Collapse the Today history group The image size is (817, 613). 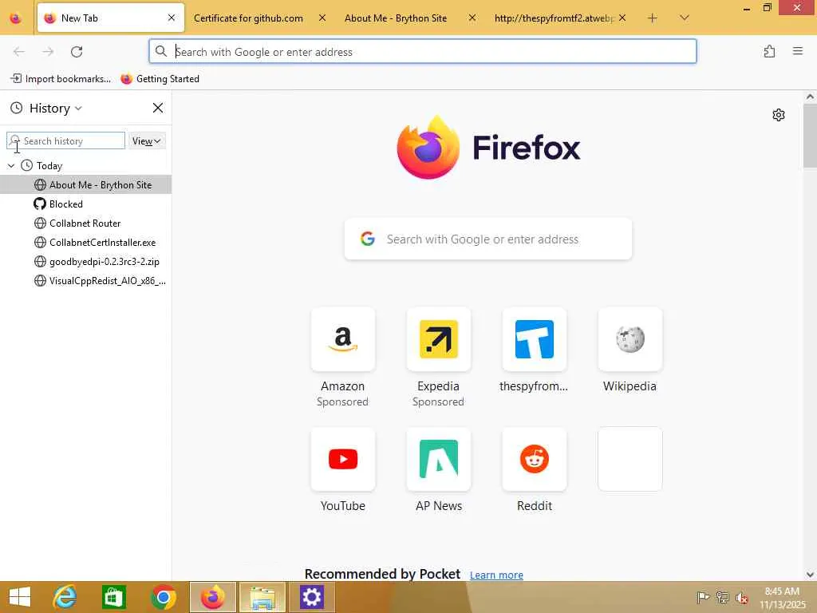(11, 166)
